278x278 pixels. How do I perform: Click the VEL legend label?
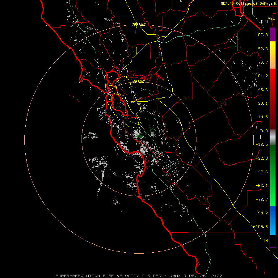pos(271,19)
